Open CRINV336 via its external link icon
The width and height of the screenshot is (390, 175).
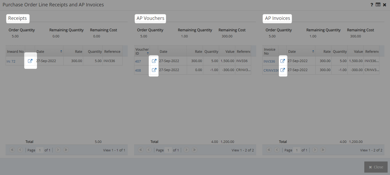283,70
